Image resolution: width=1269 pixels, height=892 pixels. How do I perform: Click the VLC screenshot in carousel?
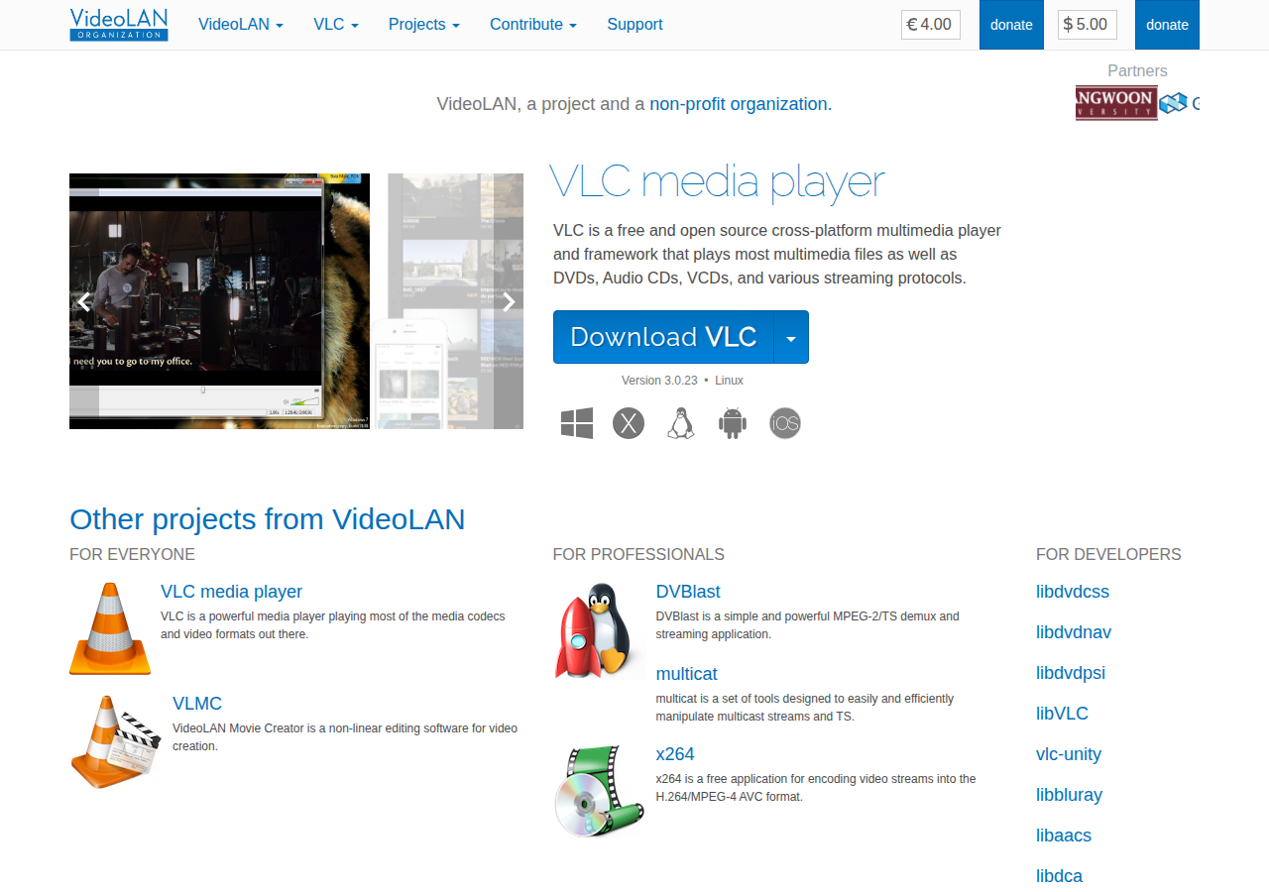tap(219, 301)
